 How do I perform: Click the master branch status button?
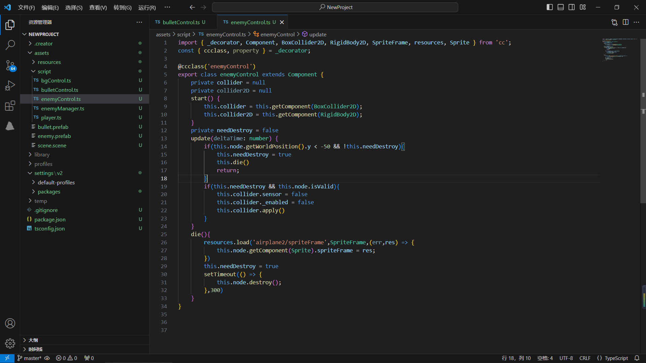click(30, 358)
